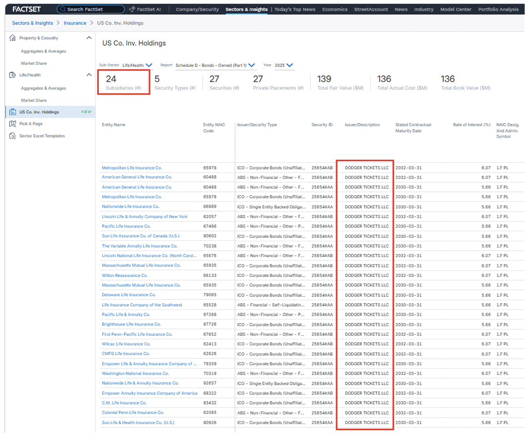Image resolution: width=529 pixels, height=437 pixels.
Task: Open the StreetAccount tab
Action: 371,10
